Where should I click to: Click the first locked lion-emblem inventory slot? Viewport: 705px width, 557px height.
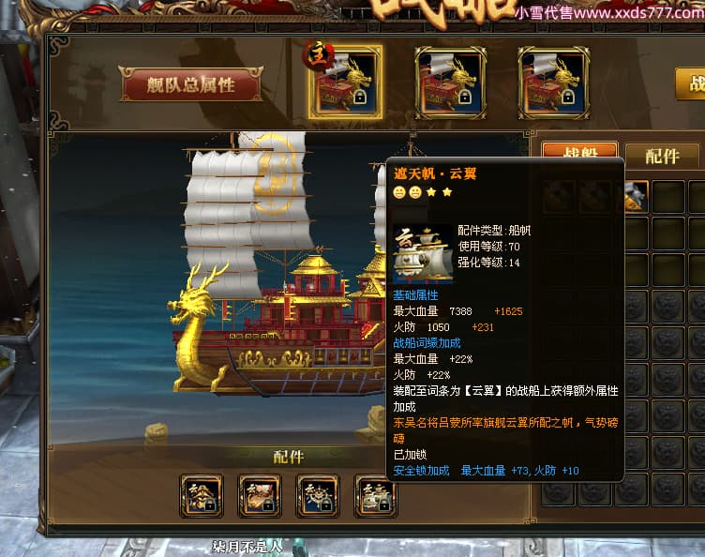[x=637, y=306]
